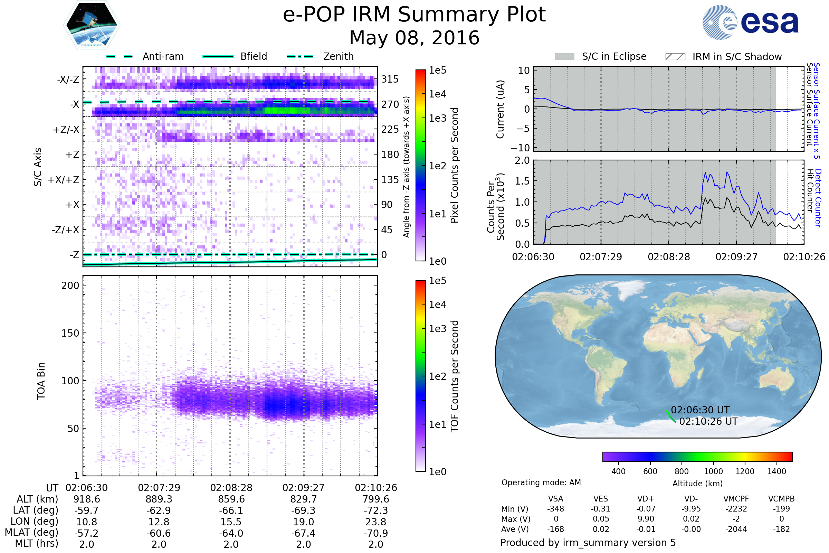Click the ESA logo
The image size is (829, 553).
pos(750,22)
